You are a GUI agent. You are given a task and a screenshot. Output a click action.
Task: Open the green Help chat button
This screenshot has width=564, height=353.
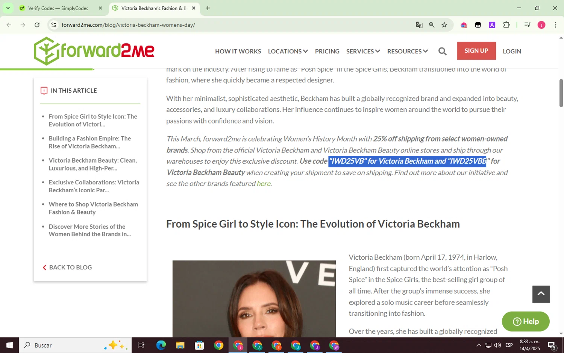(x=526, y=321)
